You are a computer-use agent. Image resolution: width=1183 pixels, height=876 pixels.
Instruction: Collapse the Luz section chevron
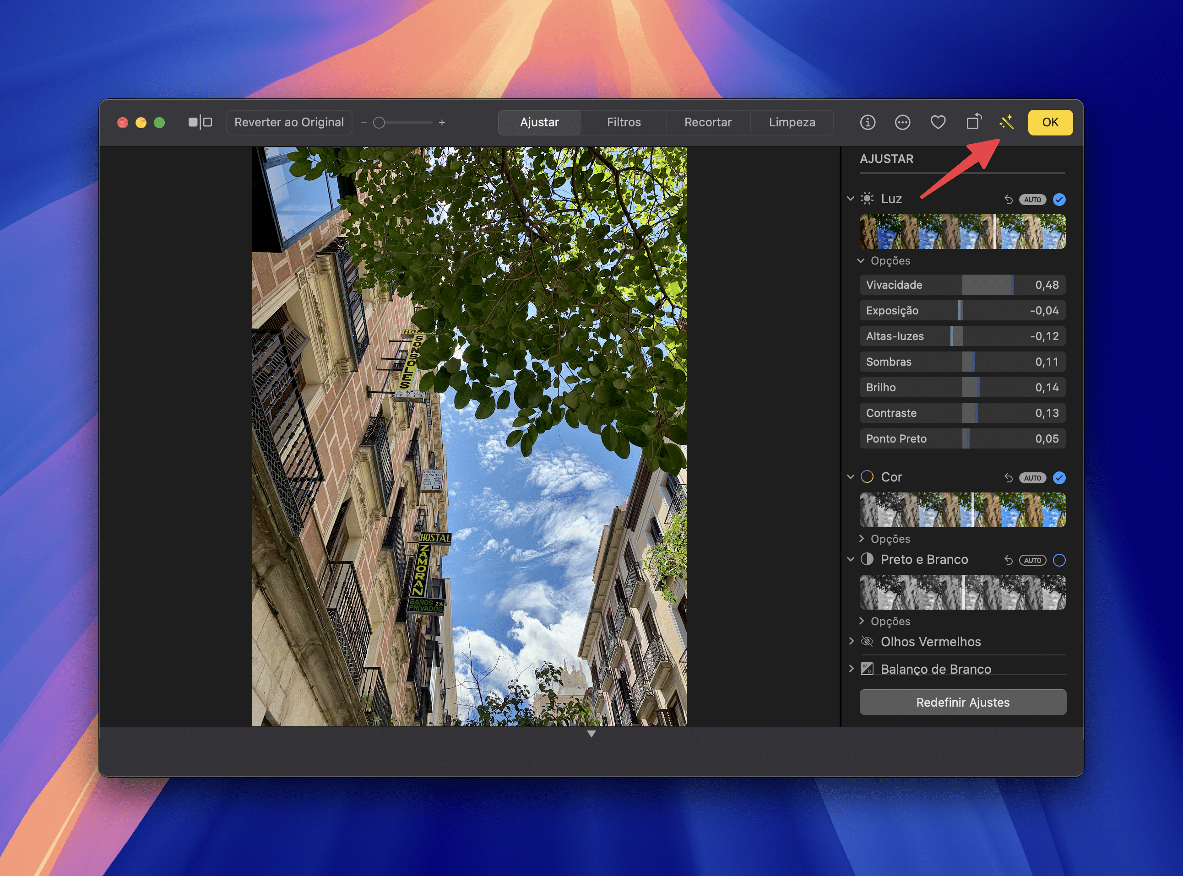coord(850,198)
